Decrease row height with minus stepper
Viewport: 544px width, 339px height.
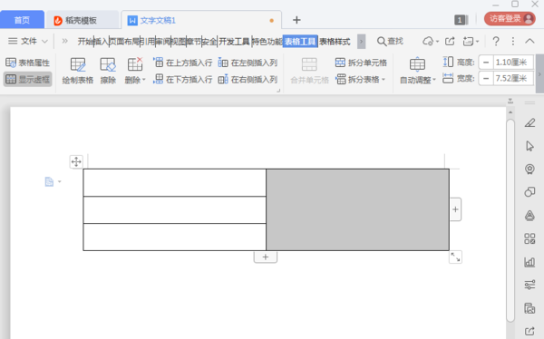[x=486, y=63]
